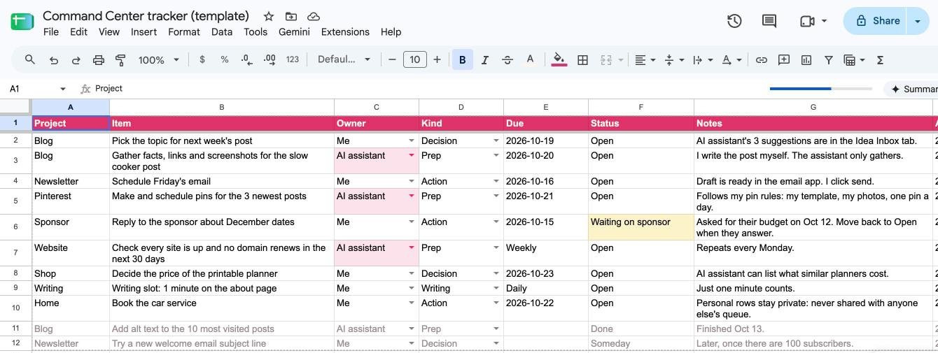Decrease decimal places
The width and height of the screenshot is (938, 353).
247,60
